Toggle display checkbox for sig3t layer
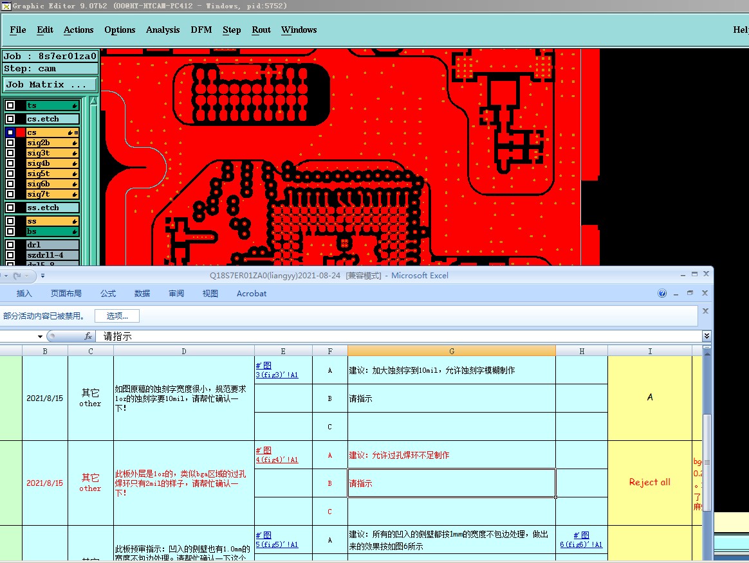The image size is (749, 563). click(10, 153)
